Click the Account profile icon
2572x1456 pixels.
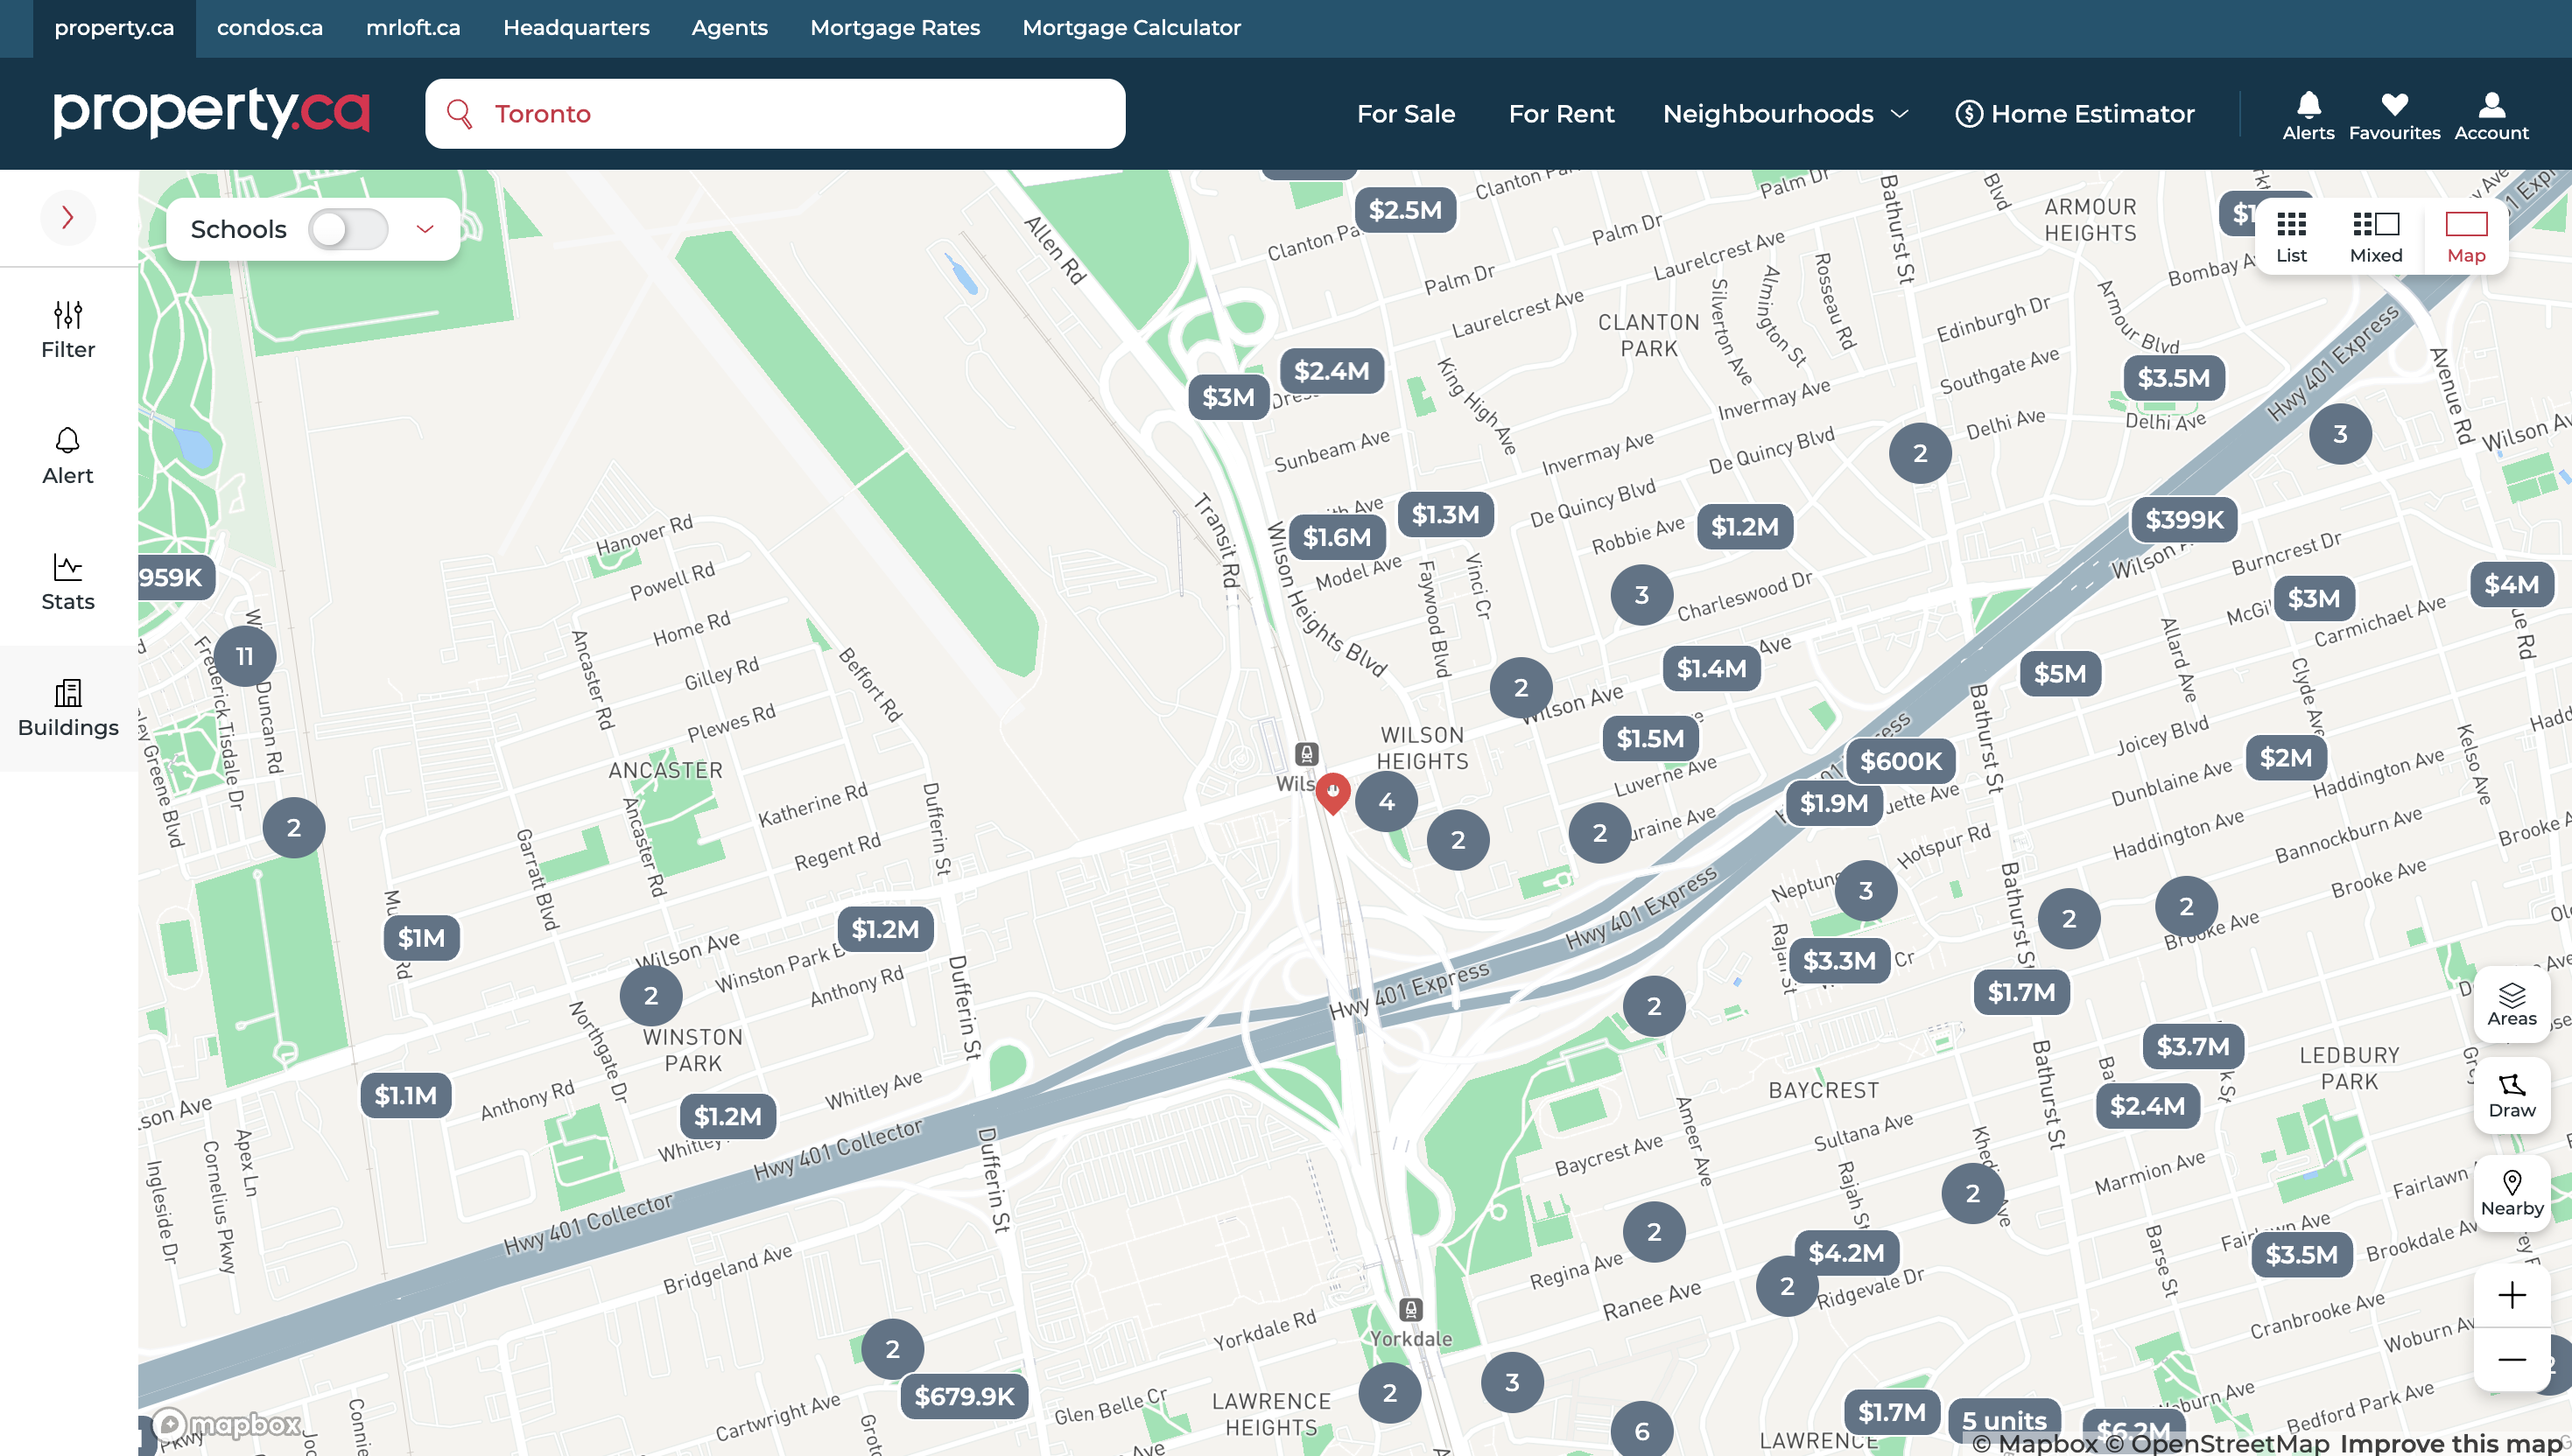(x=2491, y=115)
